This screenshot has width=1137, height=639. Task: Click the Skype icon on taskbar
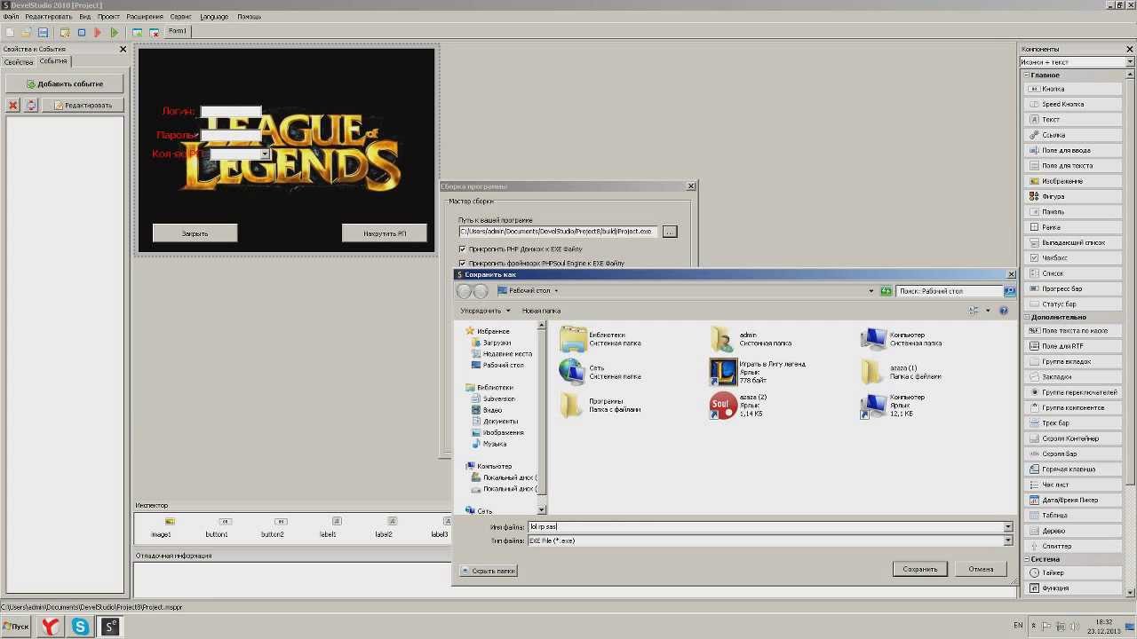[x=81, y=627]
